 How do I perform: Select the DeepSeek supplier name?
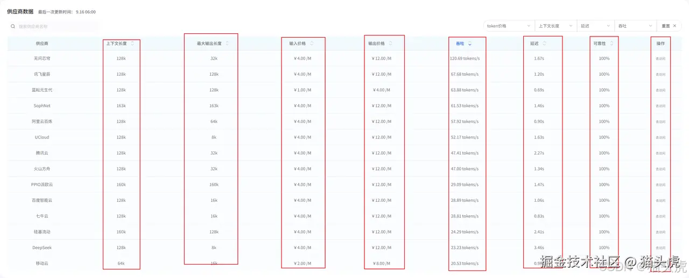[42, 248]
